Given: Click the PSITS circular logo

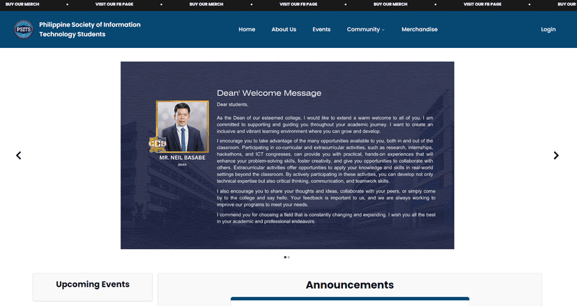Looking at the screenshot, I should tap(24, 30).
